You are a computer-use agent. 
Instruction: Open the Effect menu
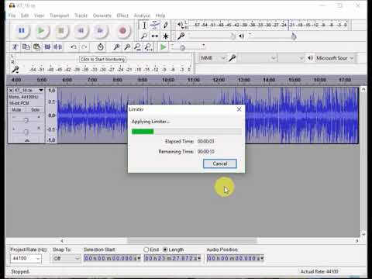click(x=122, y=15)
